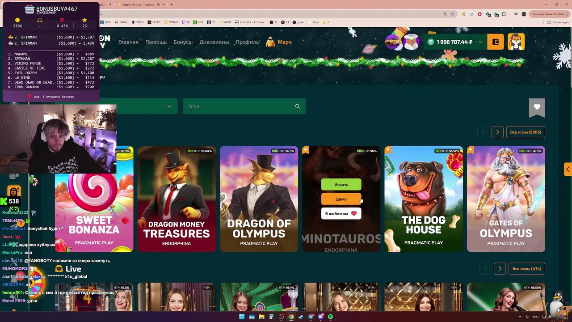Show next games with right arrow near Все игры (5806)
The image size is (572, 322).
(497, 132)
